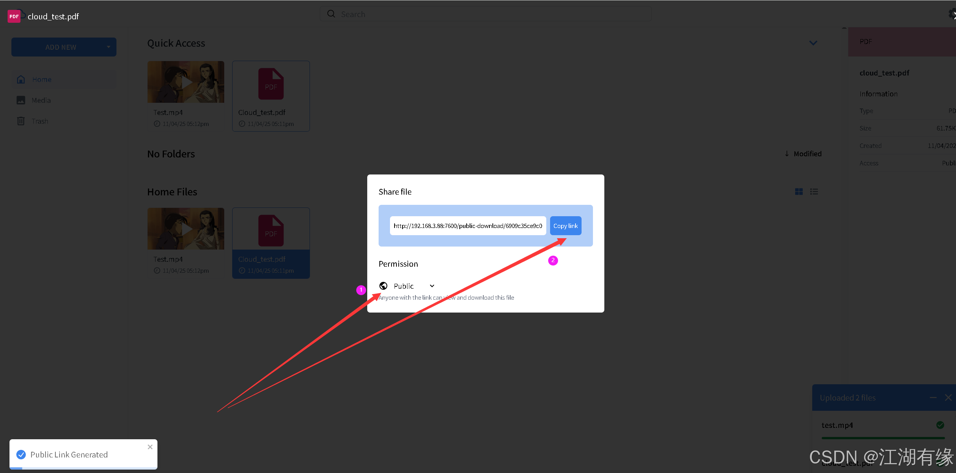Open the Media section
The height and width of the screenshot is (473, 956).
click(41, 100)
